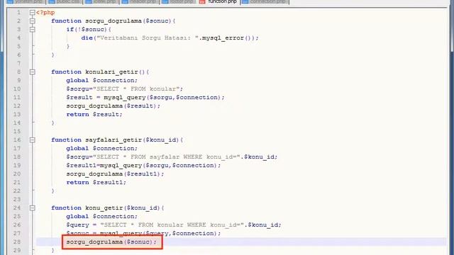Click the closing brace on line 22
The width and height of the screenshot is (454, 255).
(52, 191)
